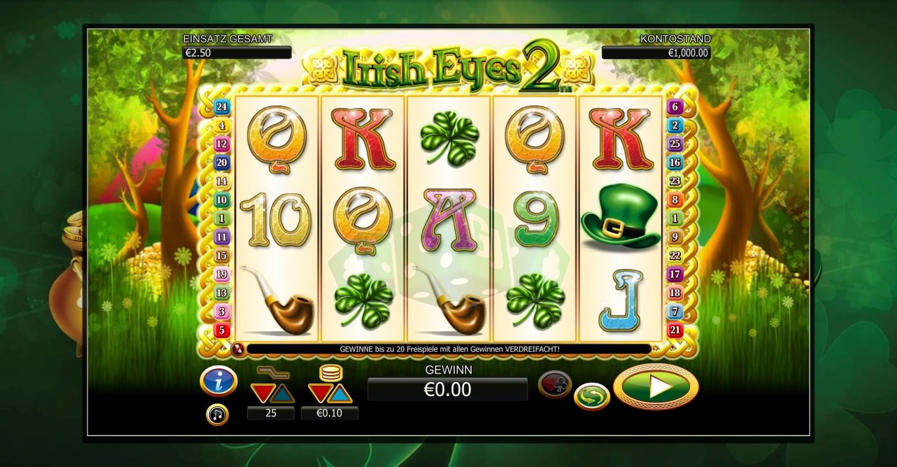Raise coin value with blue arrow
This screenshot has width=897, height=467.
tap(340, 393)
